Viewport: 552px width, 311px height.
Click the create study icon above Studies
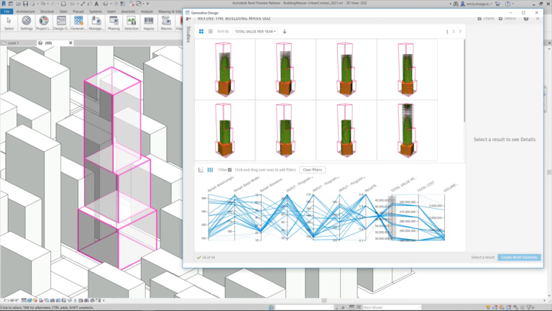click(x=188, y=18)
